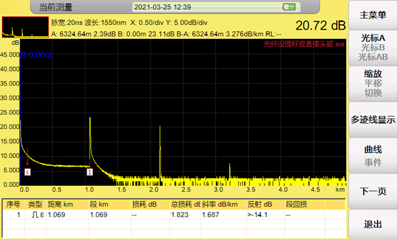Choose 缩放 zoom mode
This screenshot has height=239, width=398.
click(373, 74)
